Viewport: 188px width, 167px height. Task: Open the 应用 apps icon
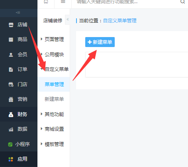coord(11,159)
